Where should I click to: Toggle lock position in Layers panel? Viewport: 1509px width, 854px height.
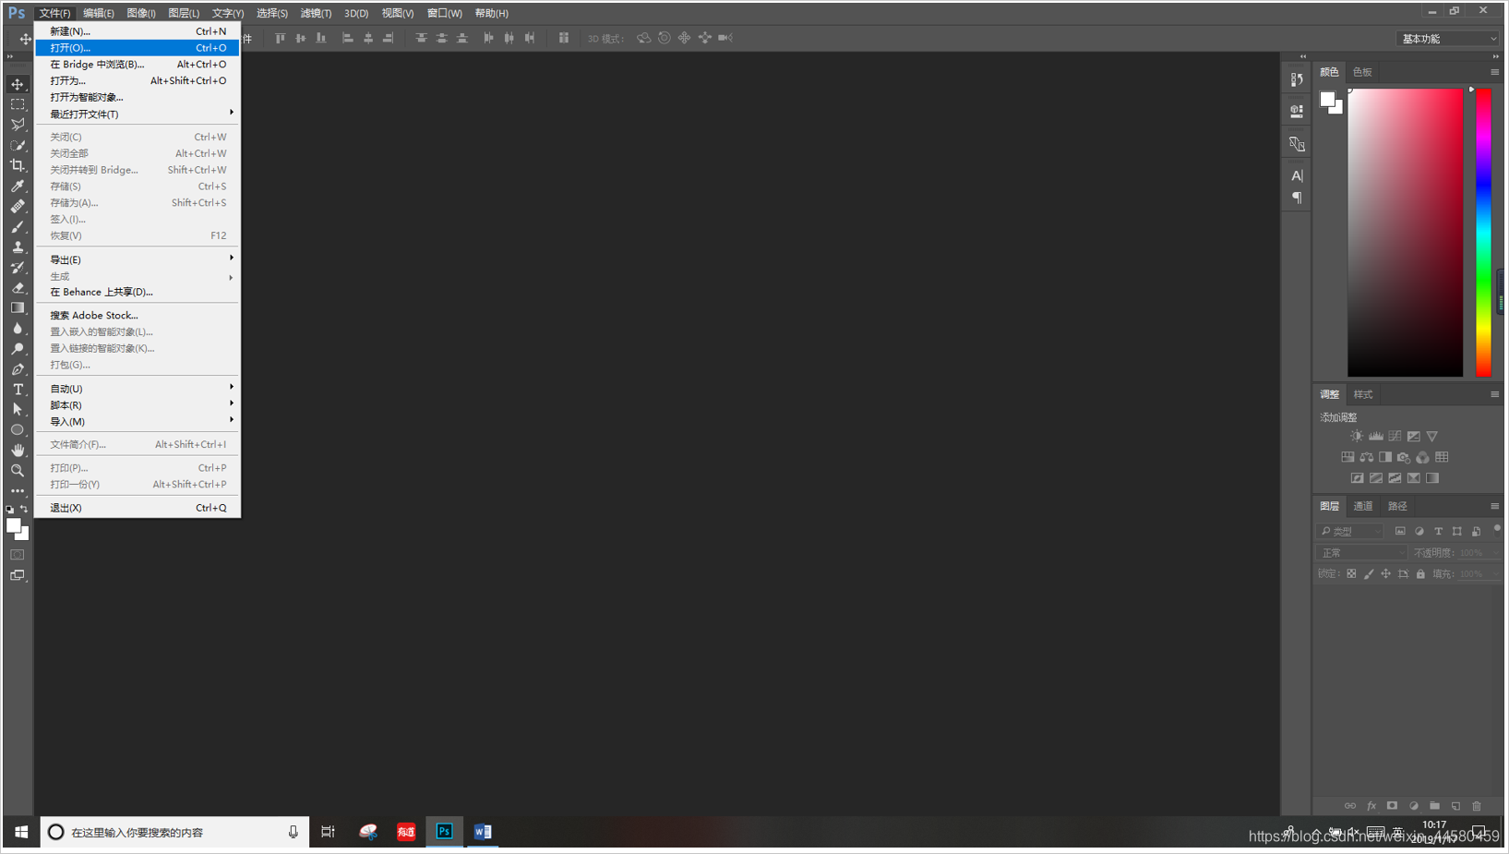click(1385, 573)
